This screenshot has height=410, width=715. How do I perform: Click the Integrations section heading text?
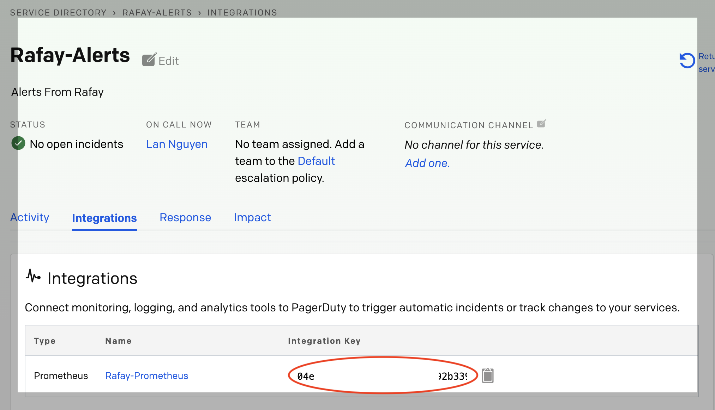(92, 278)
